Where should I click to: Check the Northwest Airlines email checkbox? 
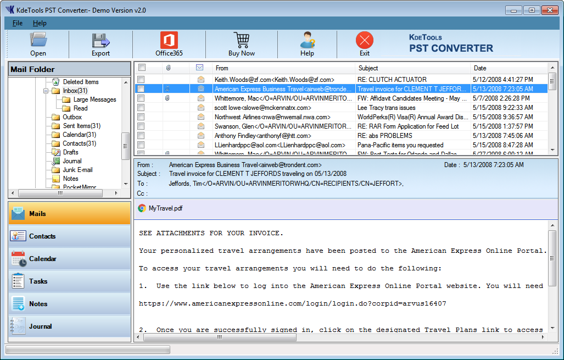(x=141, y=117)
